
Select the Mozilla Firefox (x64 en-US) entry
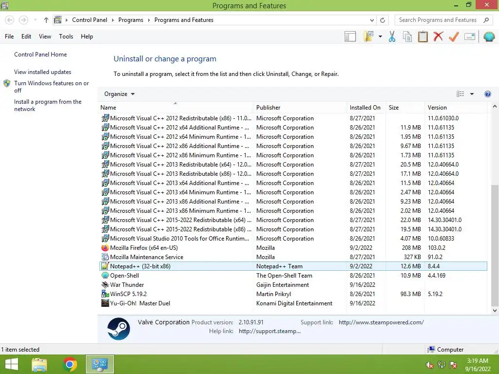pyautogui.click(x=293, y=248)
